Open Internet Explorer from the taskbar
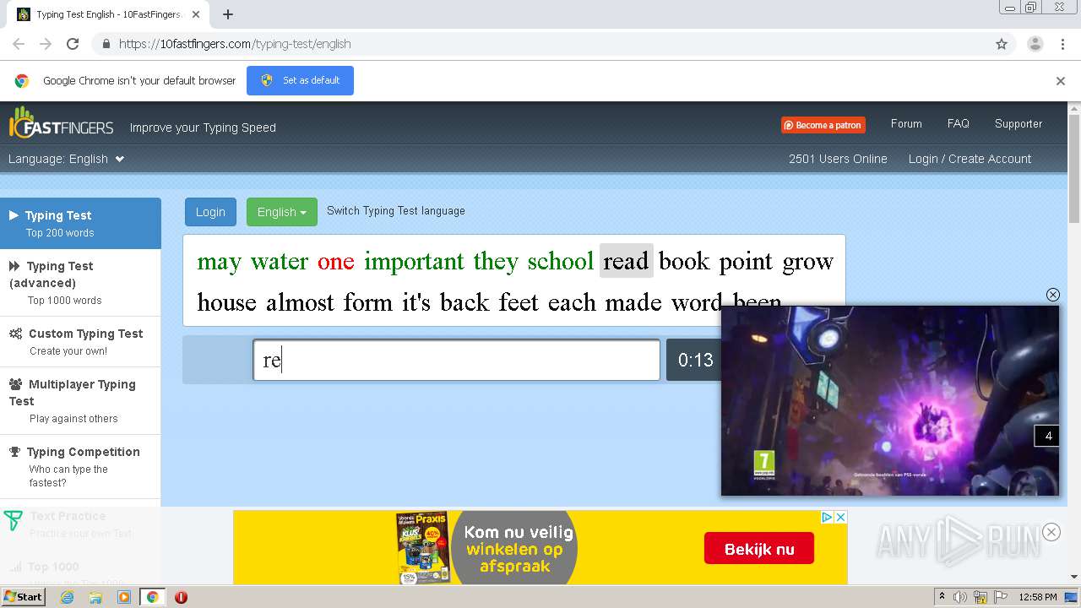The image size is (1081, 608). (67, 597)
